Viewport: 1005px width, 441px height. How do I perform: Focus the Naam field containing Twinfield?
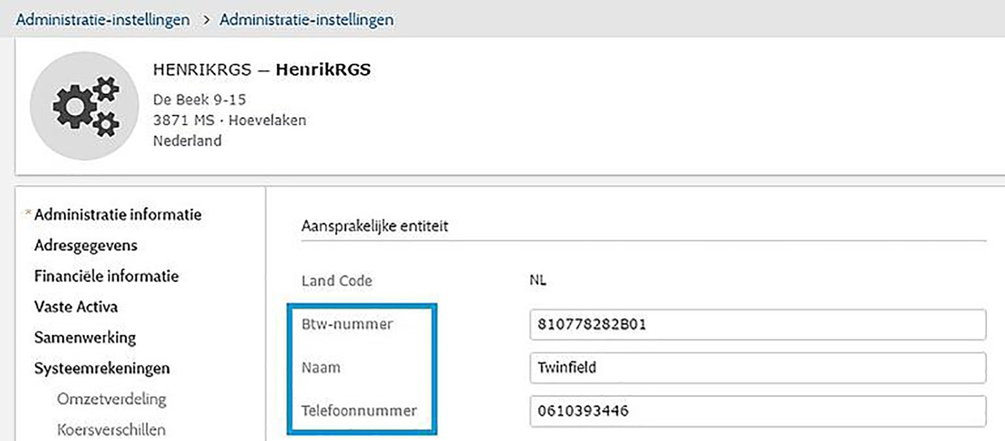click(757, 368)
